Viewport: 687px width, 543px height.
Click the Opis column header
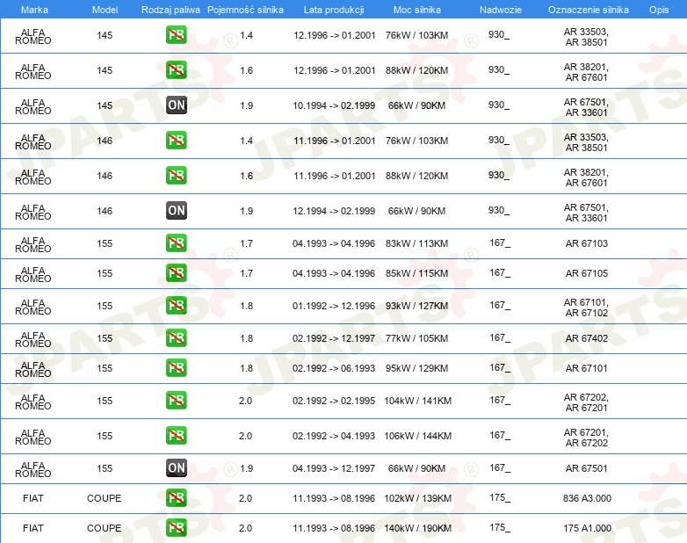pos(659,10)
